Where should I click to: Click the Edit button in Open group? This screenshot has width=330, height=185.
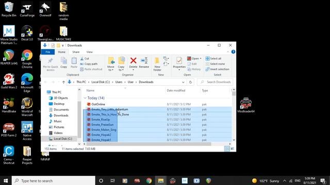192,64
